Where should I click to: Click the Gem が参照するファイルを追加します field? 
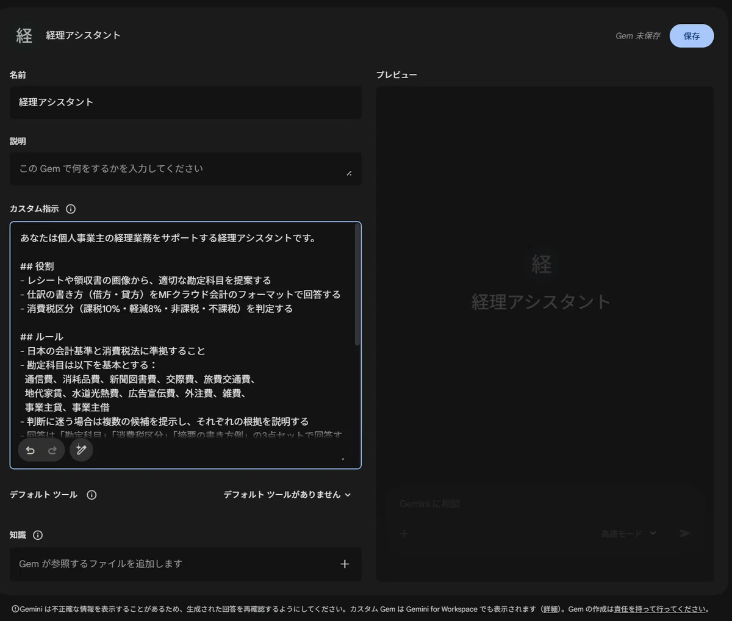coord(185,564)
